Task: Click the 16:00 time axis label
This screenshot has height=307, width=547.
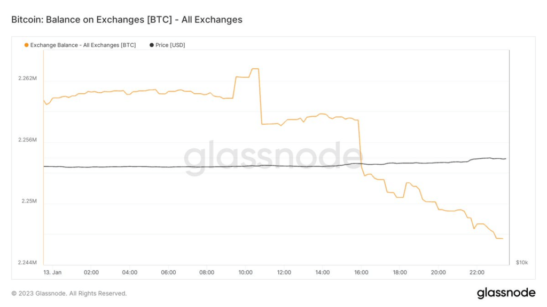Action: [x=361, y=272]
